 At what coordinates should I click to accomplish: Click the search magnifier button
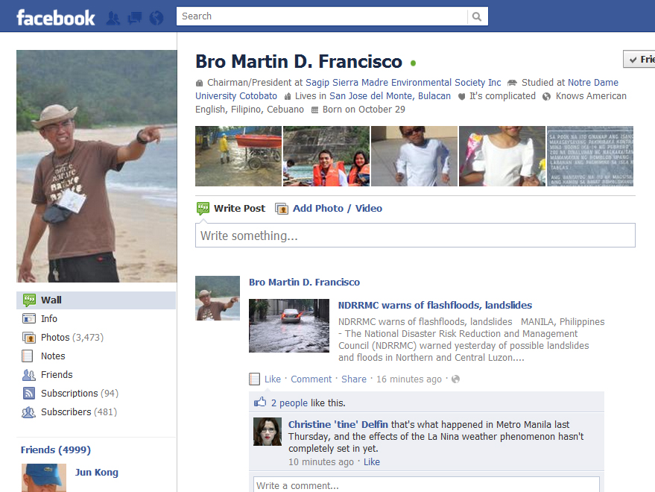pos(477,16)
